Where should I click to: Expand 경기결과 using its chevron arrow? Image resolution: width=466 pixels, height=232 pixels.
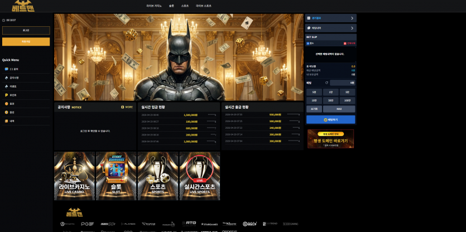pyautogui.click(x=352, y=18)
